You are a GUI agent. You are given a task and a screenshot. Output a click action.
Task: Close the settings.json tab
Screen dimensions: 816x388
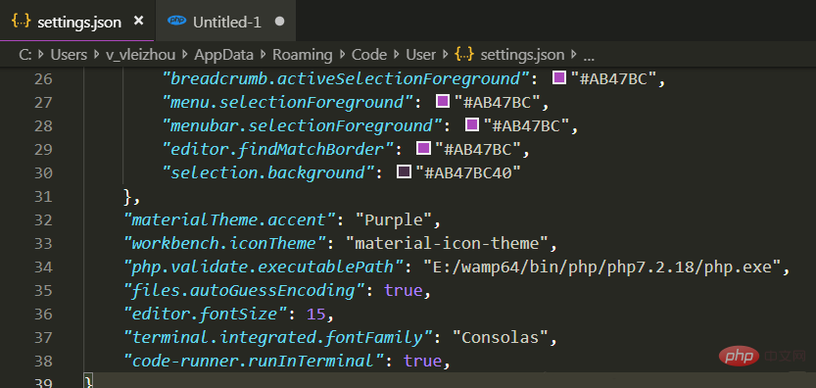138,22
